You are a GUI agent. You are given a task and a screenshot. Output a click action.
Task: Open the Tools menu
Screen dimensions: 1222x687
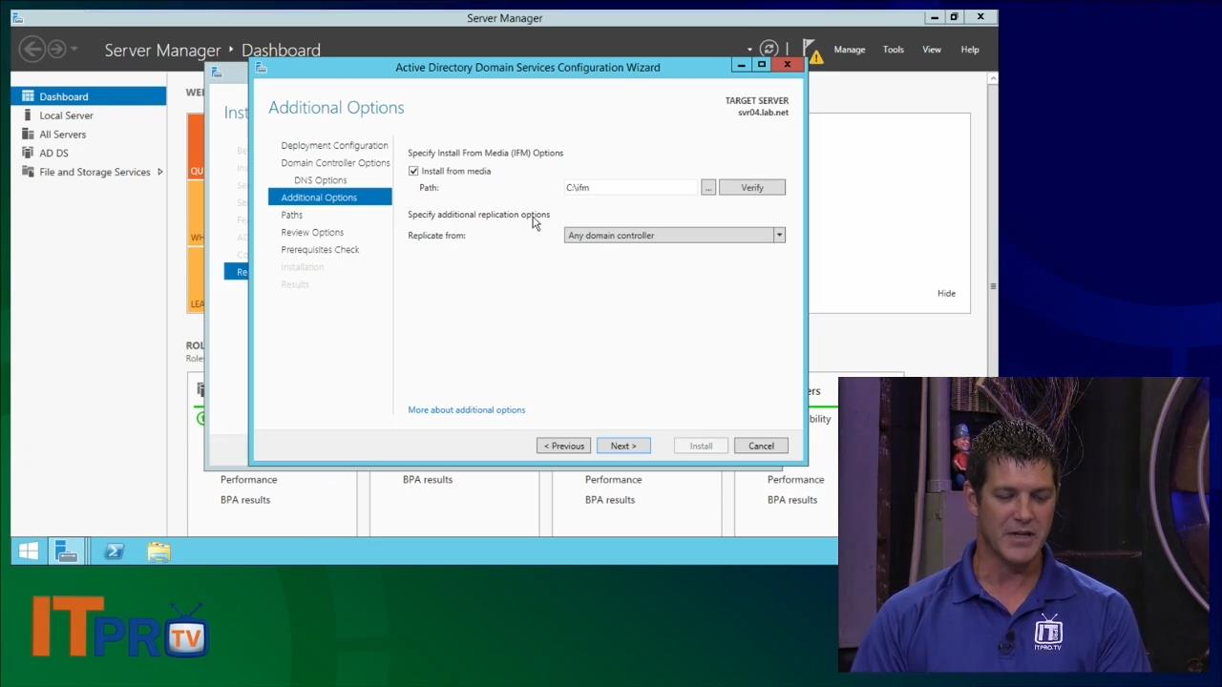tap(894, 50)
